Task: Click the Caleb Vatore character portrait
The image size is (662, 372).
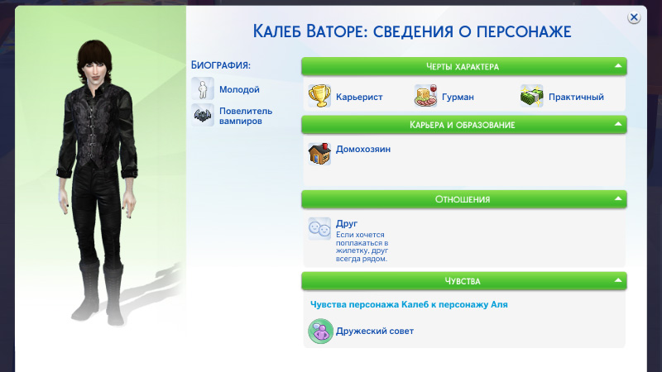Action: (97, 182)
